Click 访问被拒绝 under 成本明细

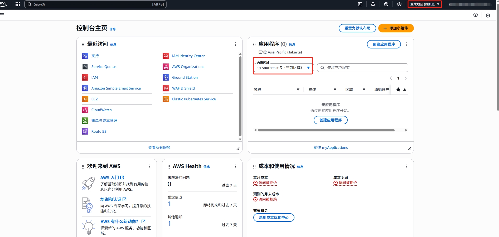click(345, 183)
